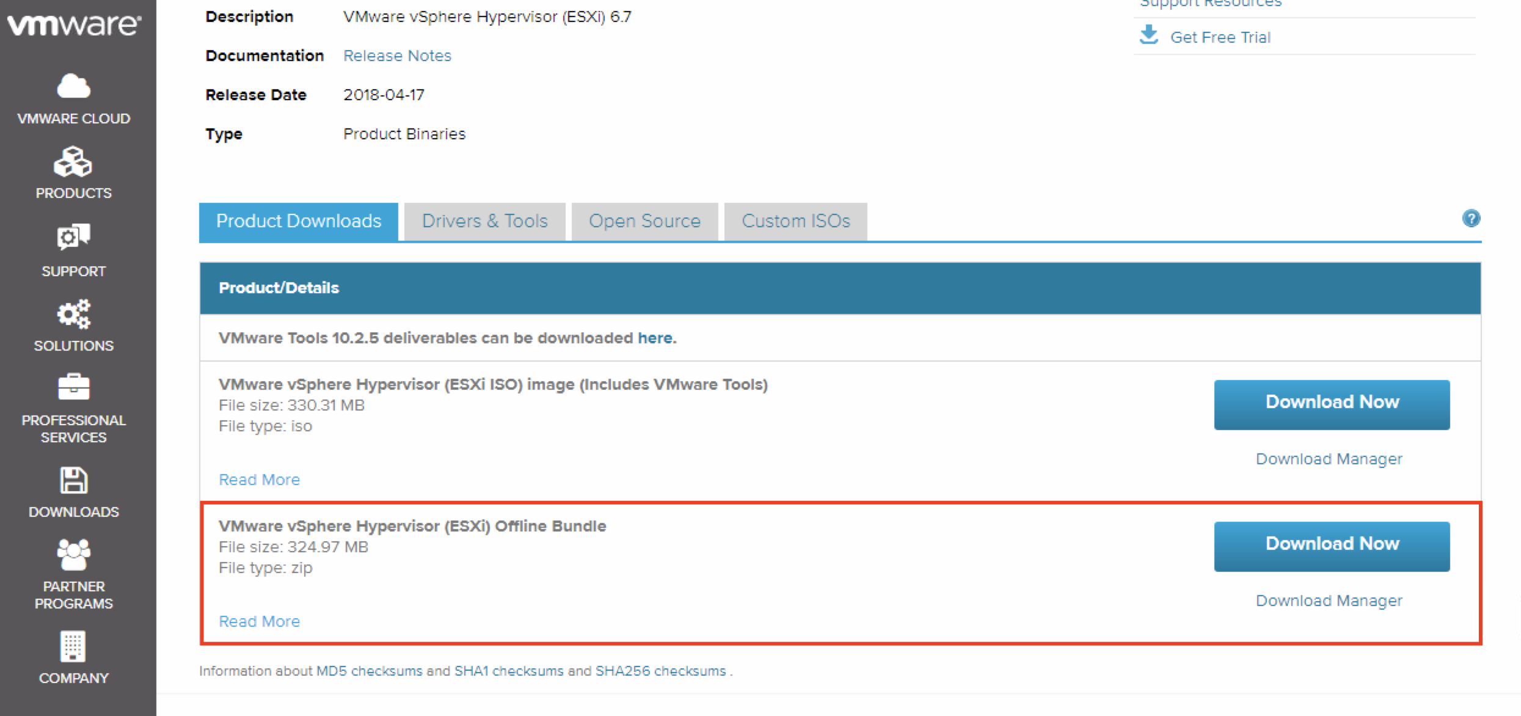
Task: Click 'VMware vSphere Hypervisor (ESXi) Offline Bundle' title
Action: coord(412,526)
